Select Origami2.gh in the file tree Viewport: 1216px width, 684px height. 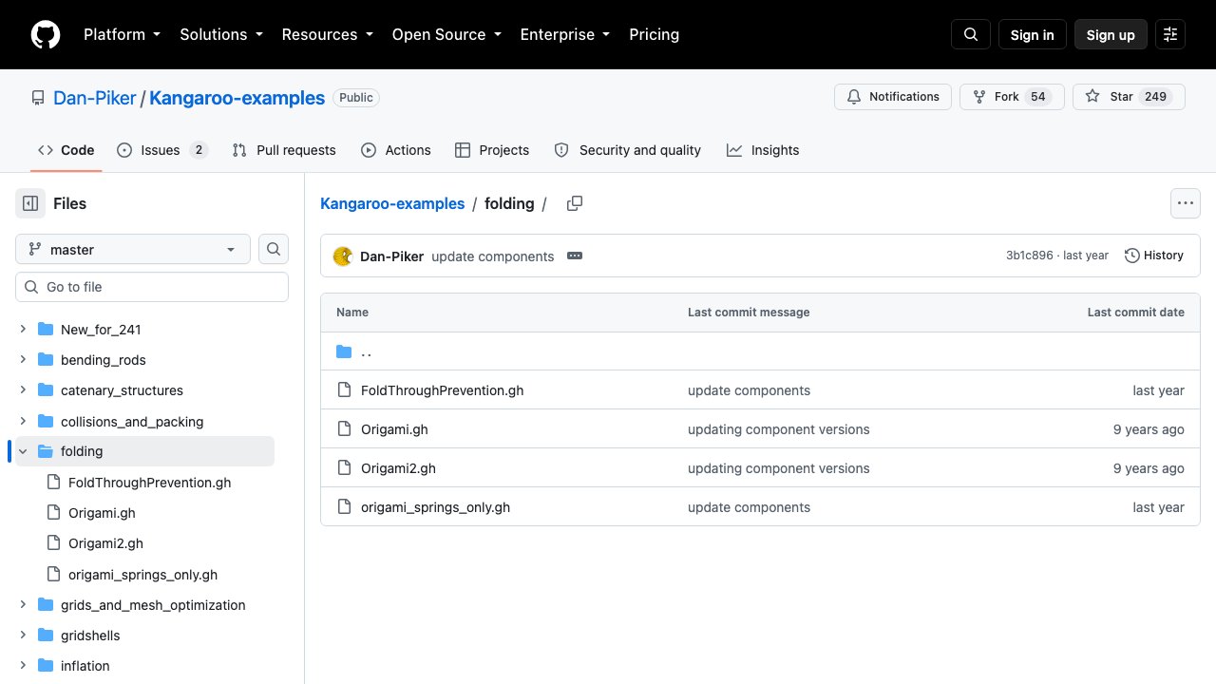[x=105, y=543]
